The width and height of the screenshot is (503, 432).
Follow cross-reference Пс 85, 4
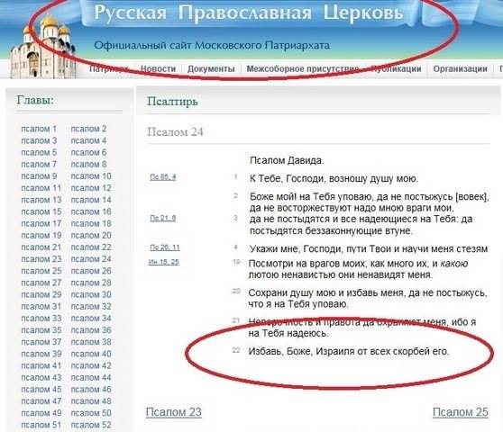(x=163, y=176)
